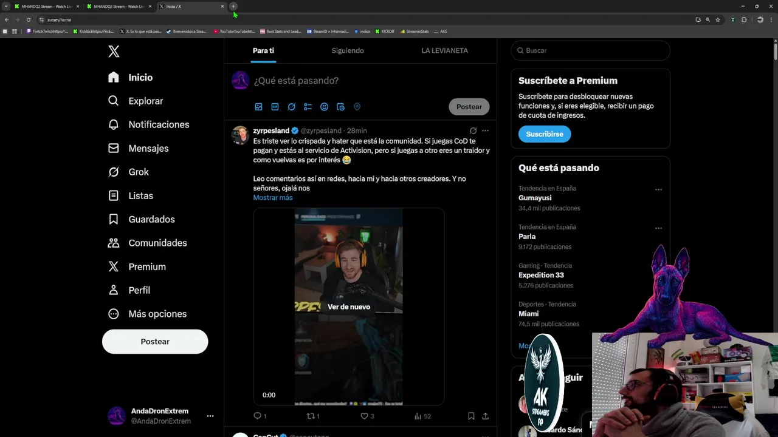Click the X logo in the sidebar
778x437 pixels.
pyautogui.click(x=114, y=52)
